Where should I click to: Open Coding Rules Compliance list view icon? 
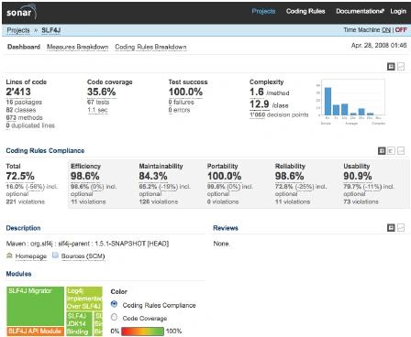[391, 151]
